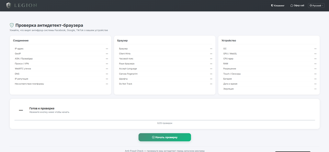The image size is (329, 152).
Task: Click the 0/25 проверок progress bar
Action: (165, 120)
